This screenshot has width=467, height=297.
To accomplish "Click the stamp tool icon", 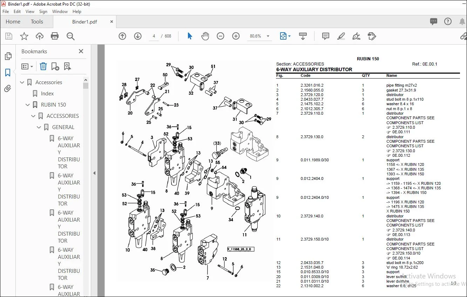I will [x=372, y=36].
